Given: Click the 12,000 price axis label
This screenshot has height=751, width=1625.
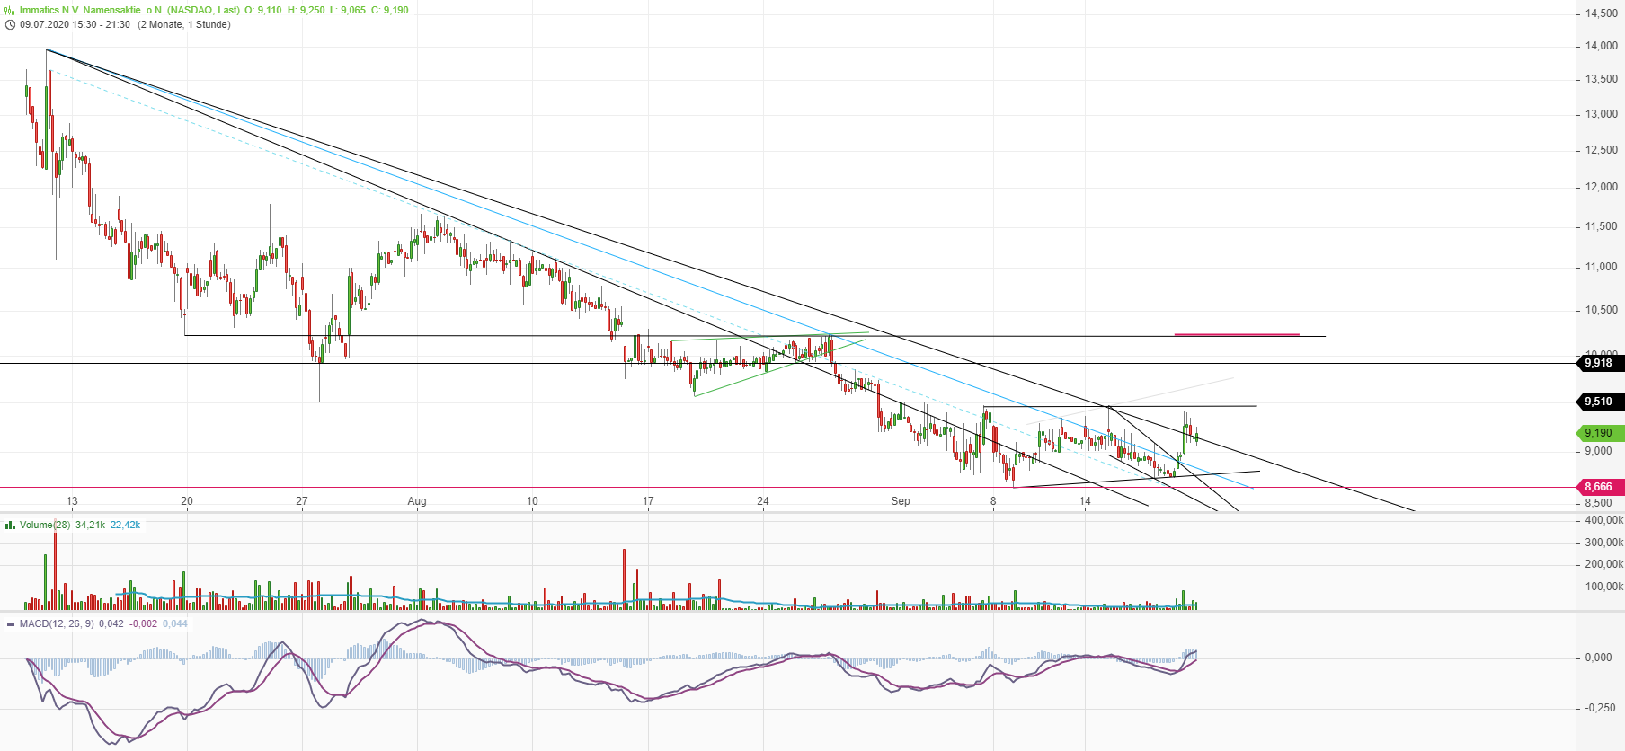Looking at the screenshot, I should point(1602,187).
